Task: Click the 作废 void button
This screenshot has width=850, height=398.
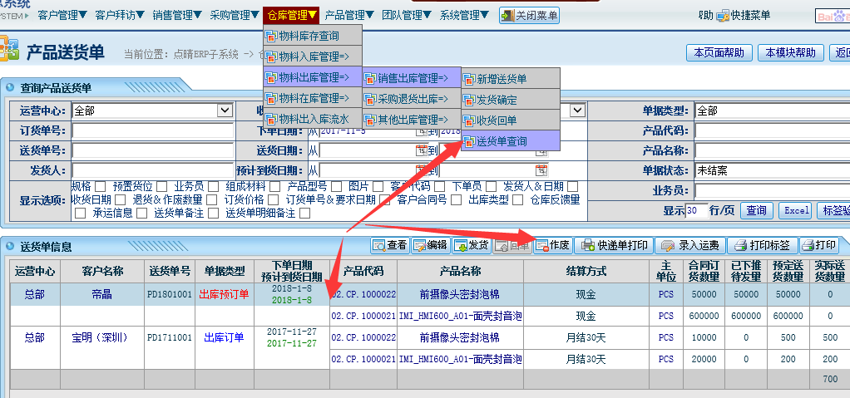Action: tap(552, 246)
